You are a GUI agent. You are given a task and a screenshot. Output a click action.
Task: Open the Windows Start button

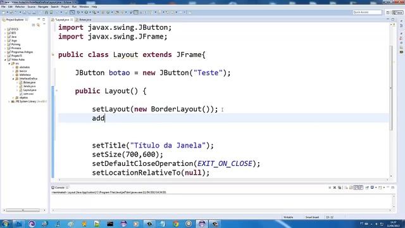[6, 224]
